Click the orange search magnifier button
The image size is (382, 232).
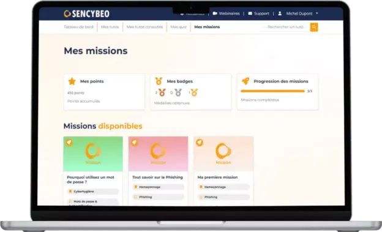314,27
